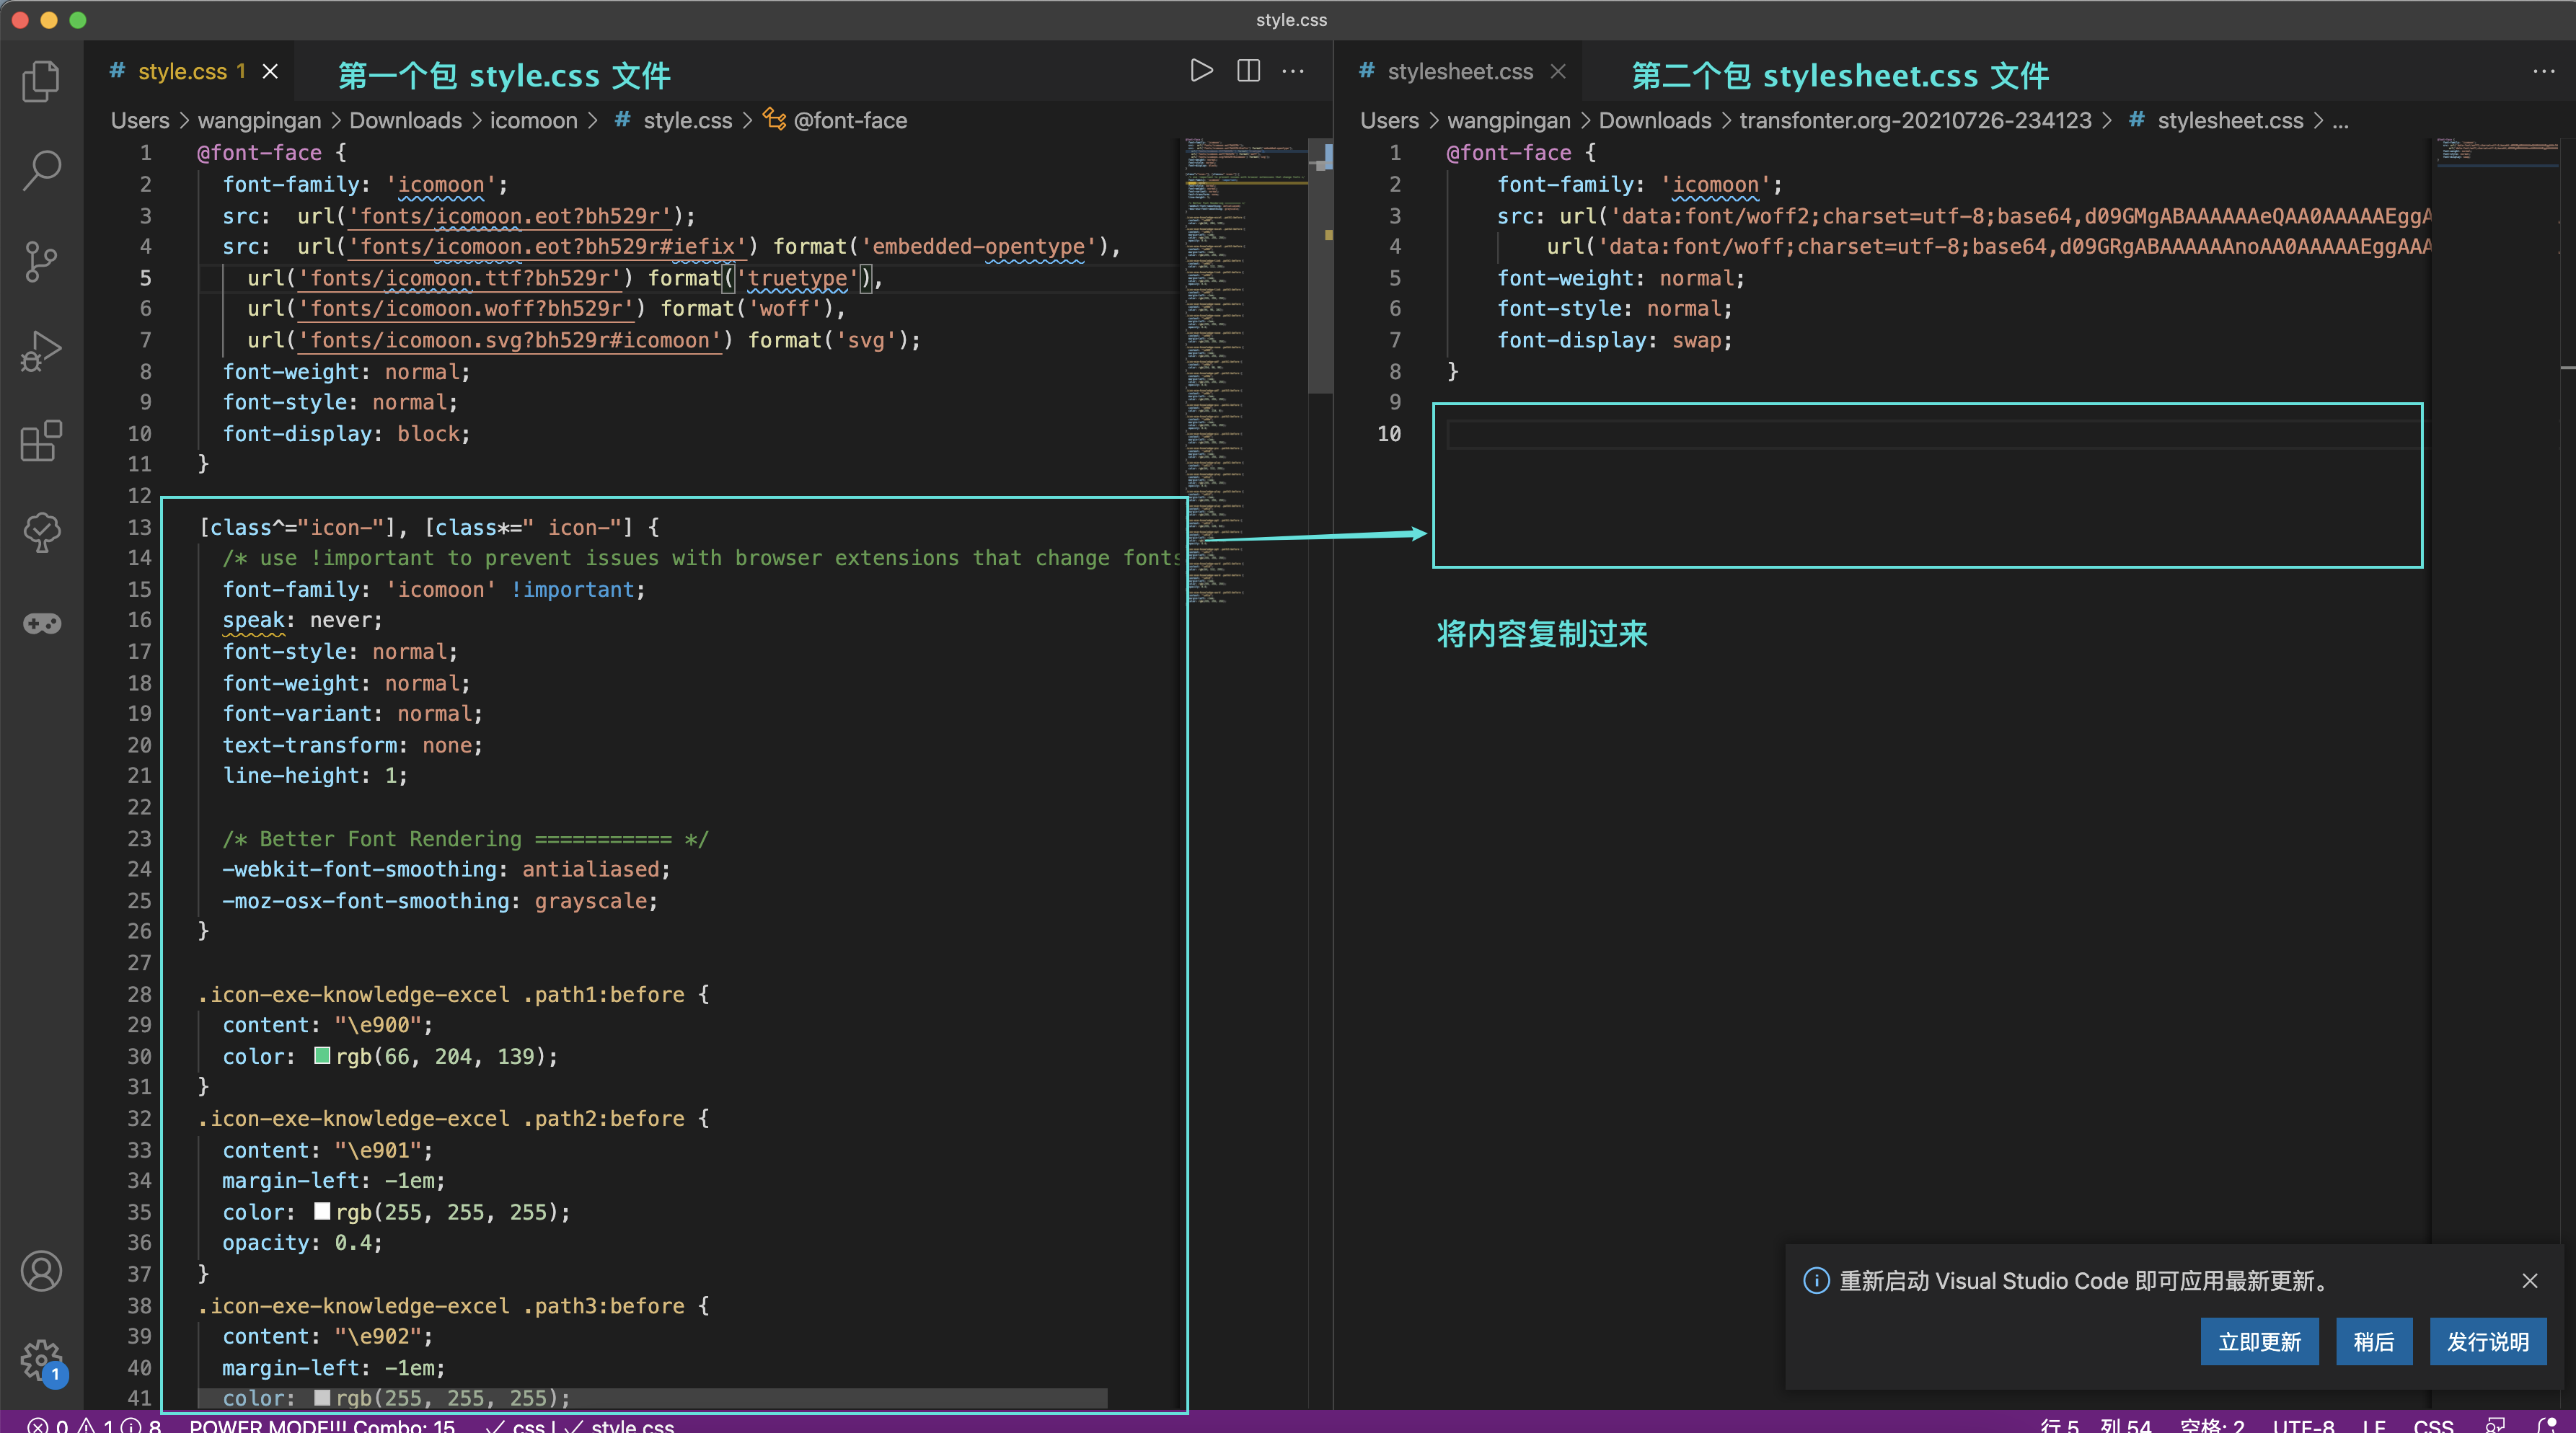2576x1433 pixels.
Task: Open the Source Control branch icon
Action: pyautogui.click(x=41, y=262)
